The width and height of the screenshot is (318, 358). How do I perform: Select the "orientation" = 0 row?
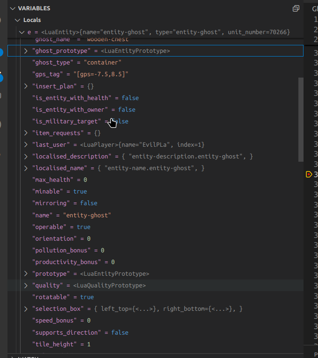tap(155, 239)
